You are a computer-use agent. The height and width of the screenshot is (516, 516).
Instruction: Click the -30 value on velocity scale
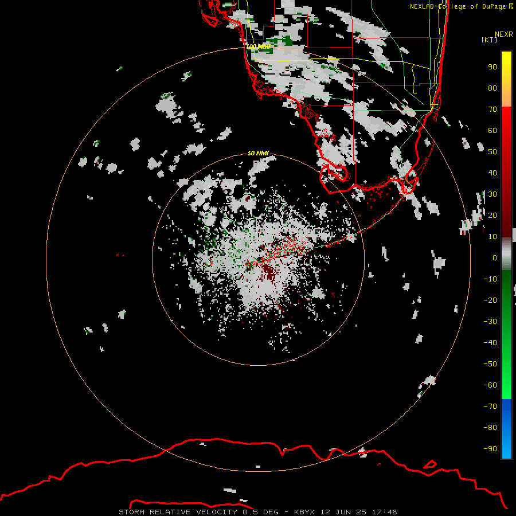click(490, 322)
